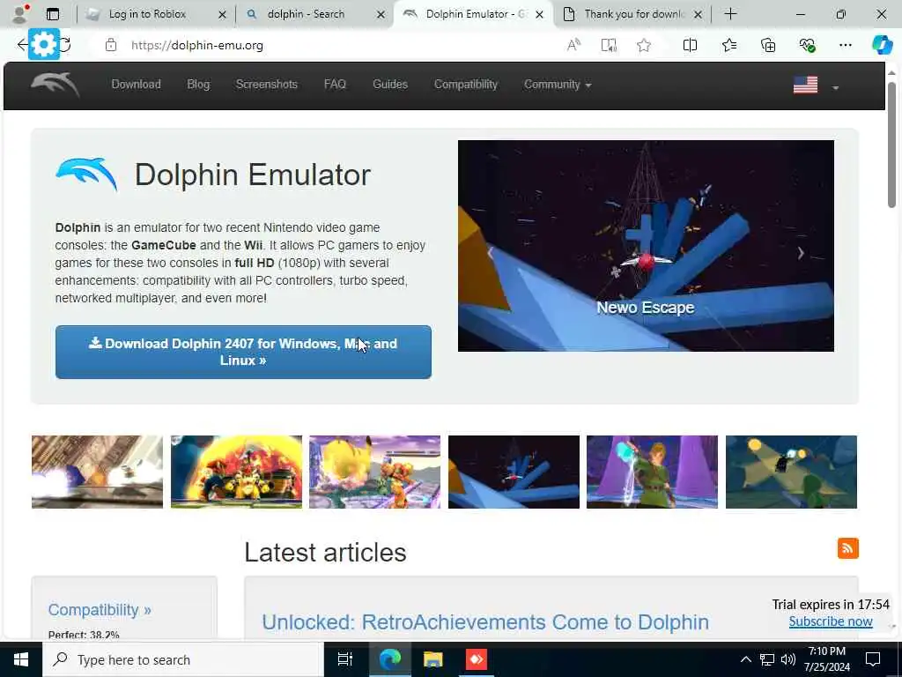
Task: Show previous carousel slide
Action: [x=490, y=253]
